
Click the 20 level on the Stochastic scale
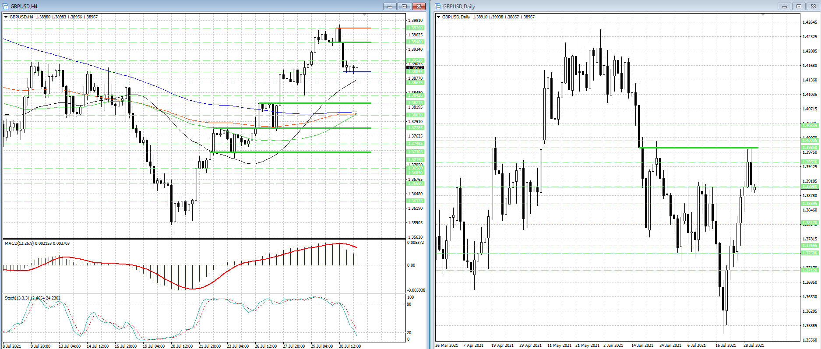pyautogui.click(x=409, y=333)
